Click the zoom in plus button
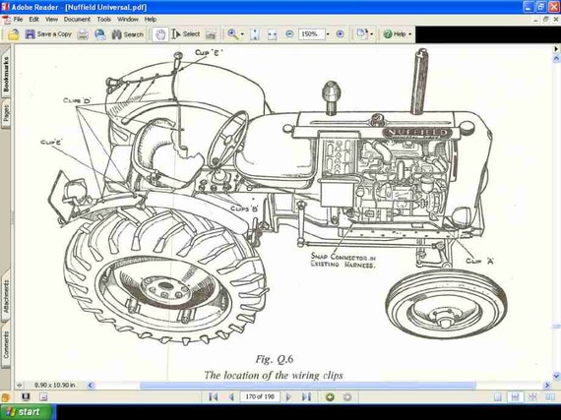 coord(340,34)
